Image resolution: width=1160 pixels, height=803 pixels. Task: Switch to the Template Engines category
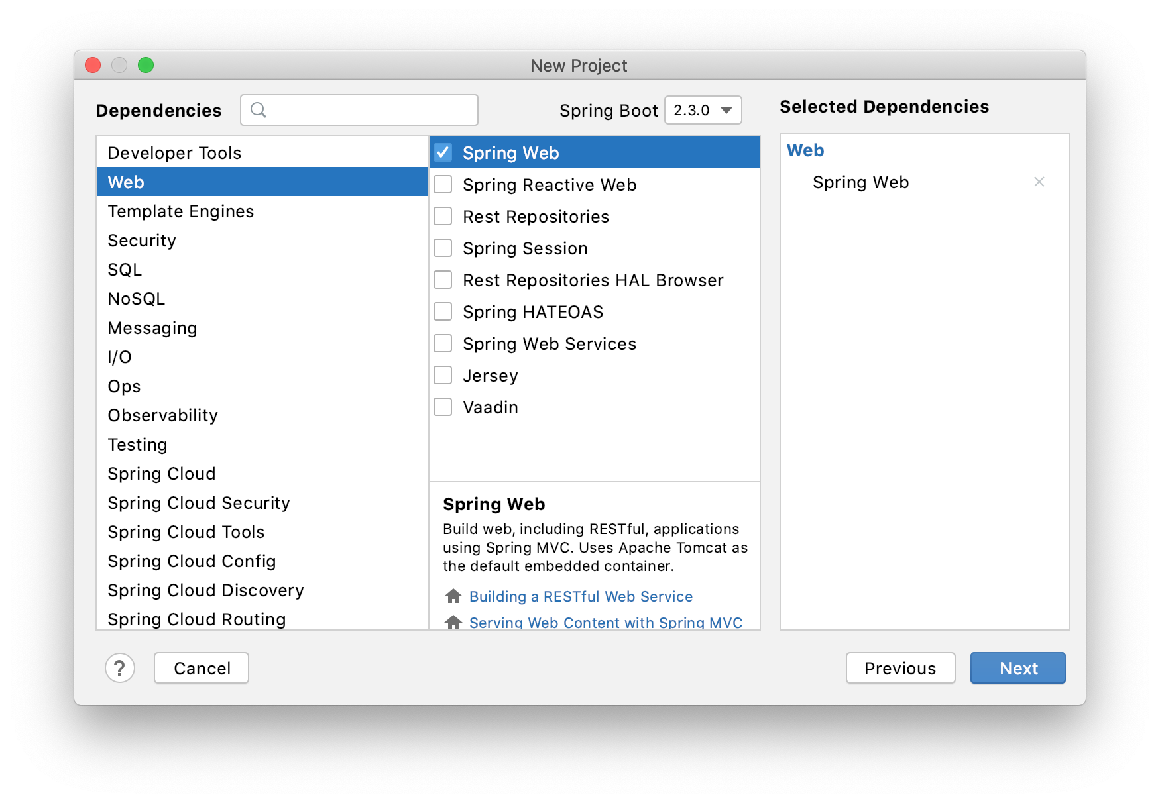(x=180, y=211)
